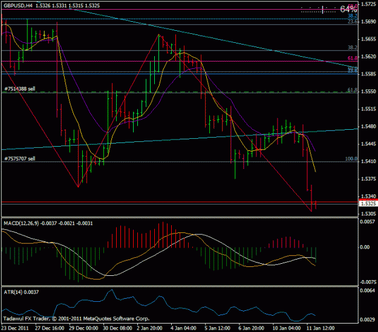378x332 pixels.
Task: Click the 27 Dec 16:00 time label
Action: click(50, 328)
